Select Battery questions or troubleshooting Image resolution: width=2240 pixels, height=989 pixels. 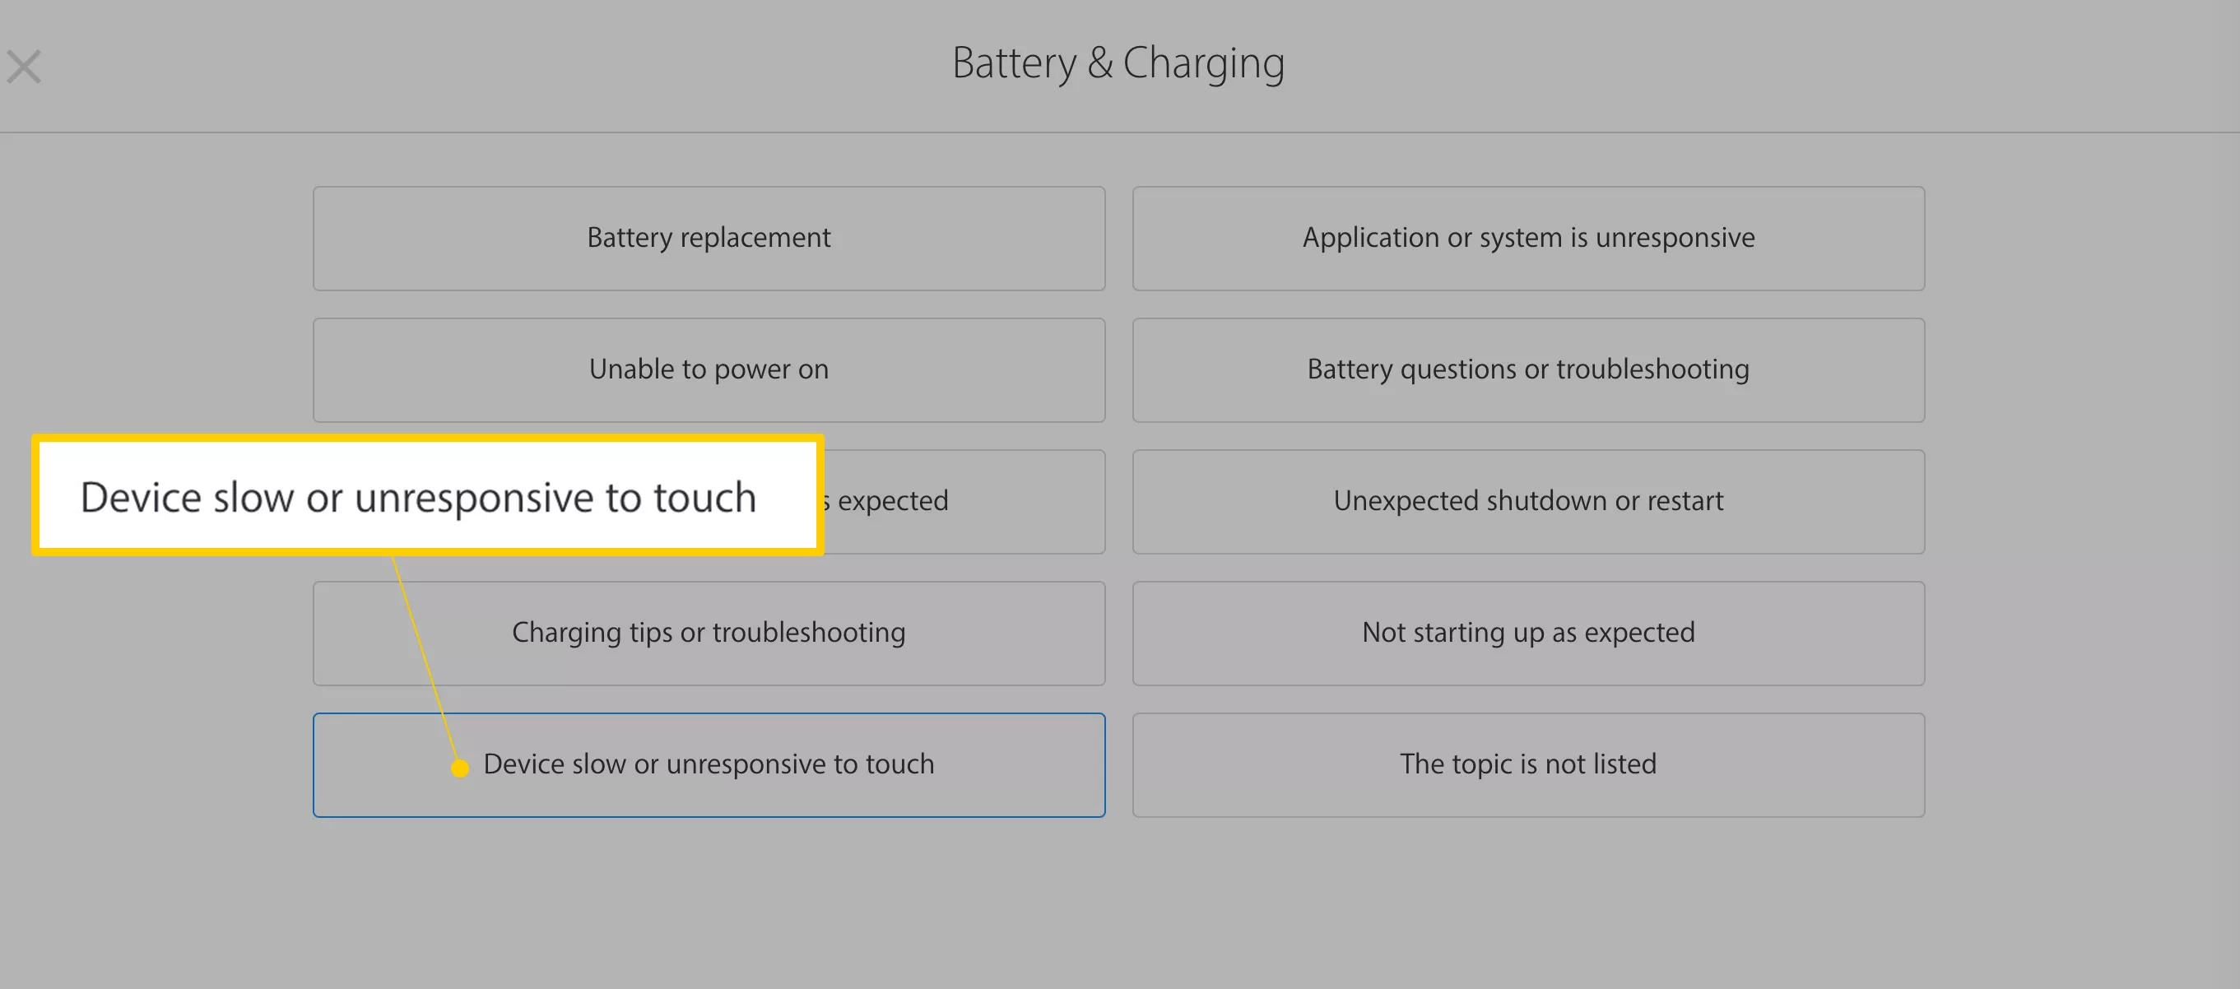pos(1530,367)
